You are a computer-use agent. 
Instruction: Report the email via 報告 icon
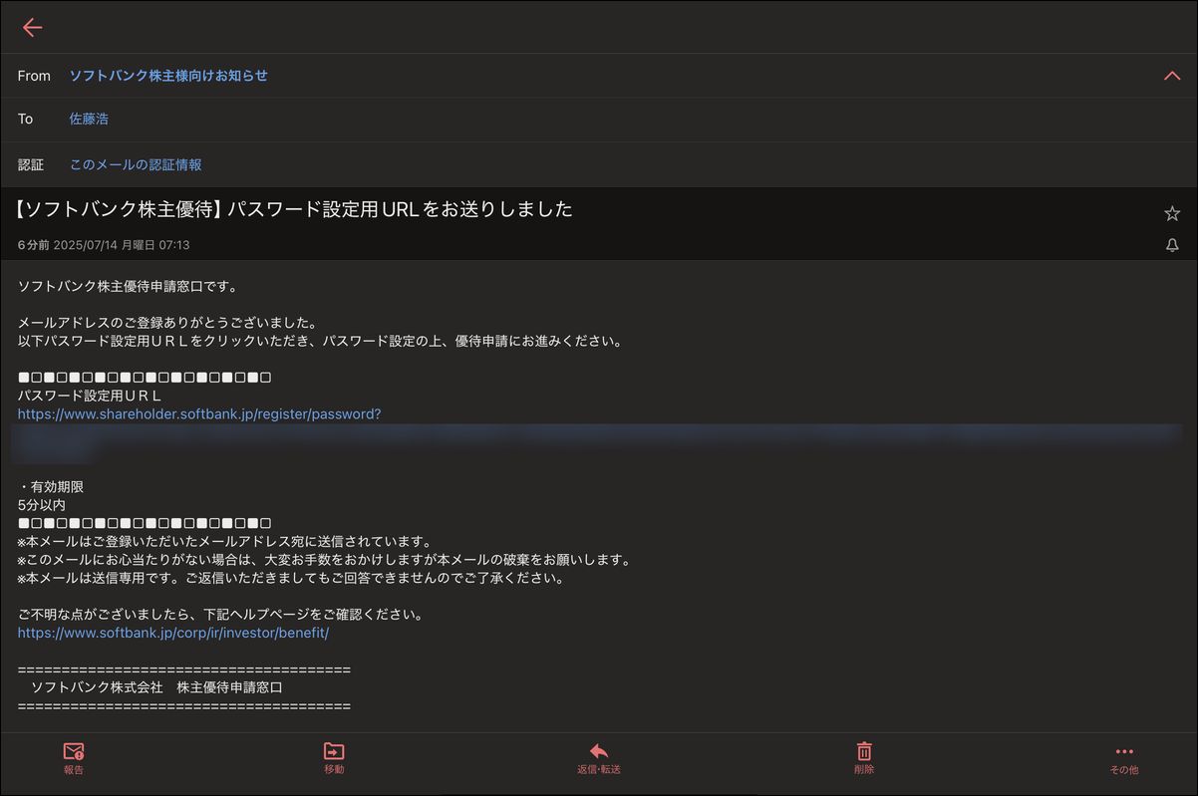pyautogui.click(x=74, y=758)
